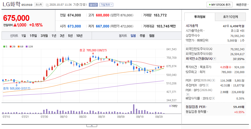
Task: Click the 08/31 date axis label
Action: click(x=101, y=117)
